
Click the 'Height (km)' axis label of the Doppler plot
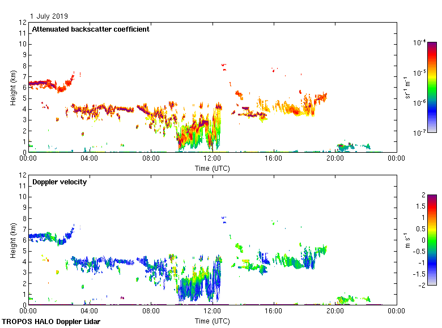pyautogui.click(x=13, y=240)
